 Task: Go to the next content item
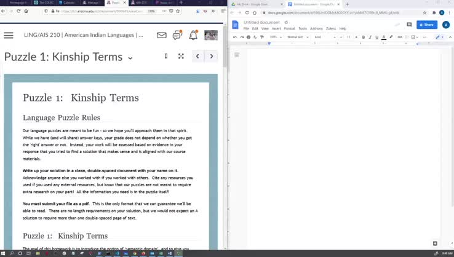point(212,56)
